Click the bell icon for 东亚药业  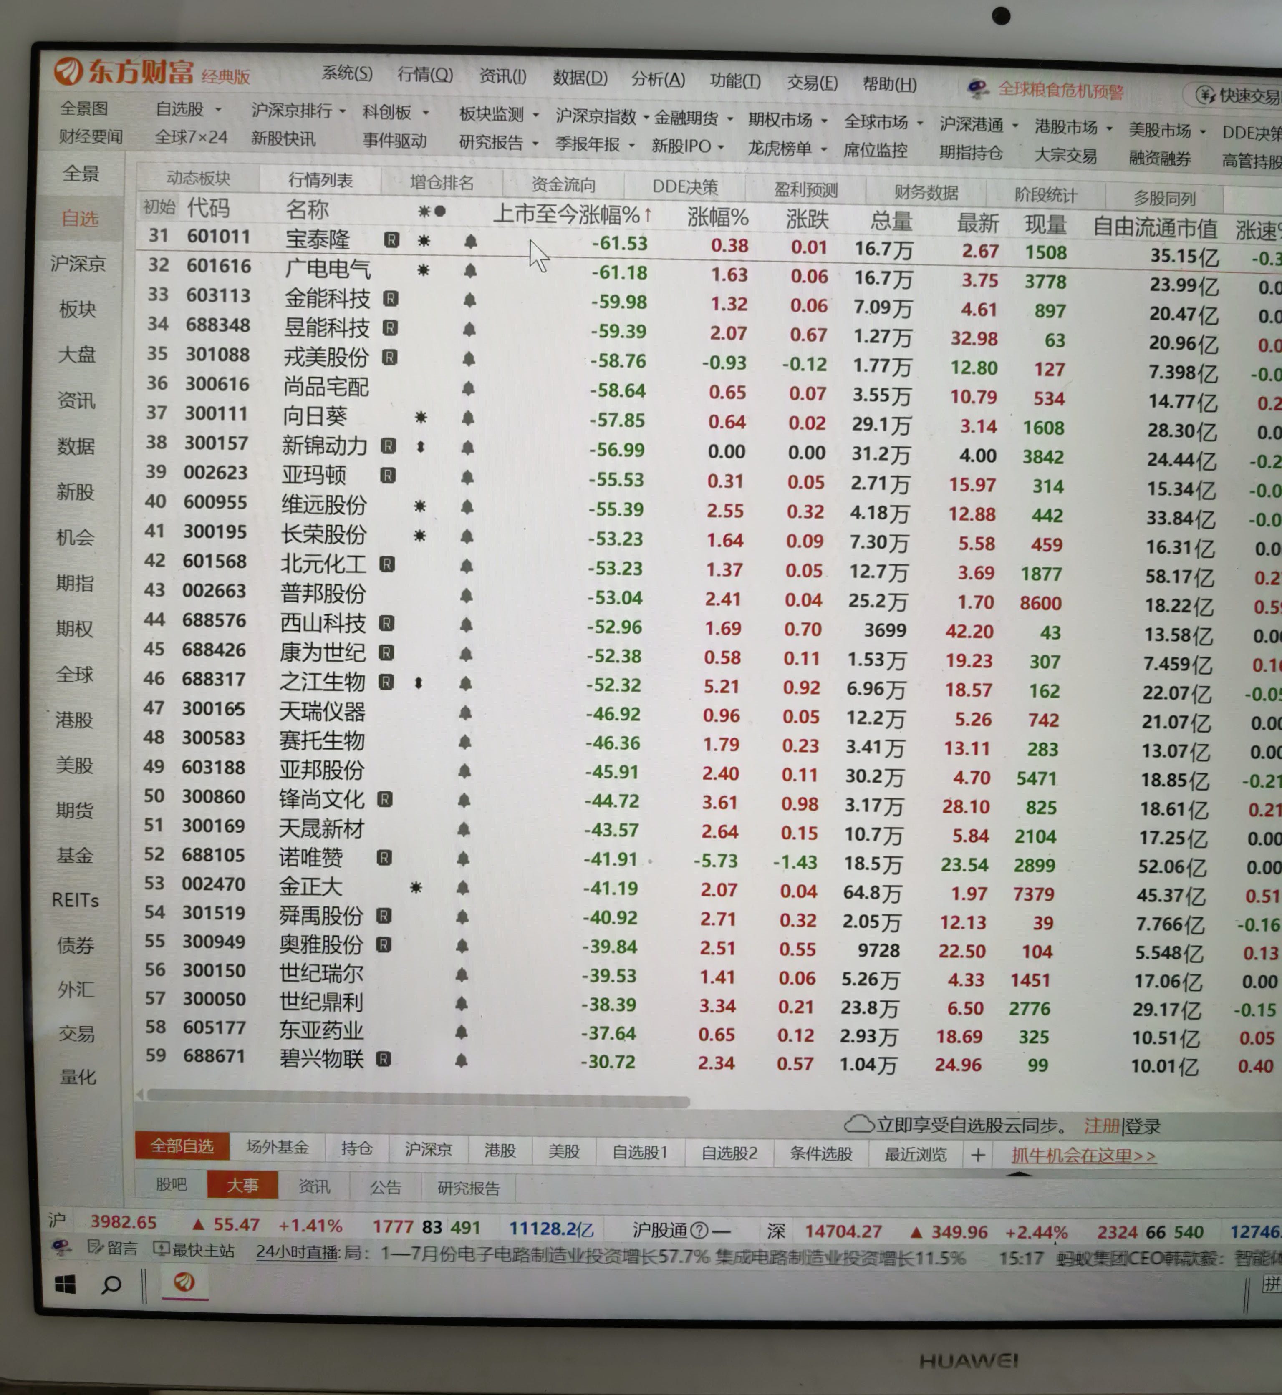click(461, 1032)
